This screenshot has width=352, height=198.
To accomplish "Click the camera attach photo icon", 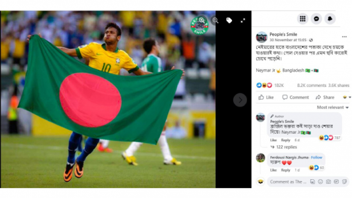I will [329, 182].
